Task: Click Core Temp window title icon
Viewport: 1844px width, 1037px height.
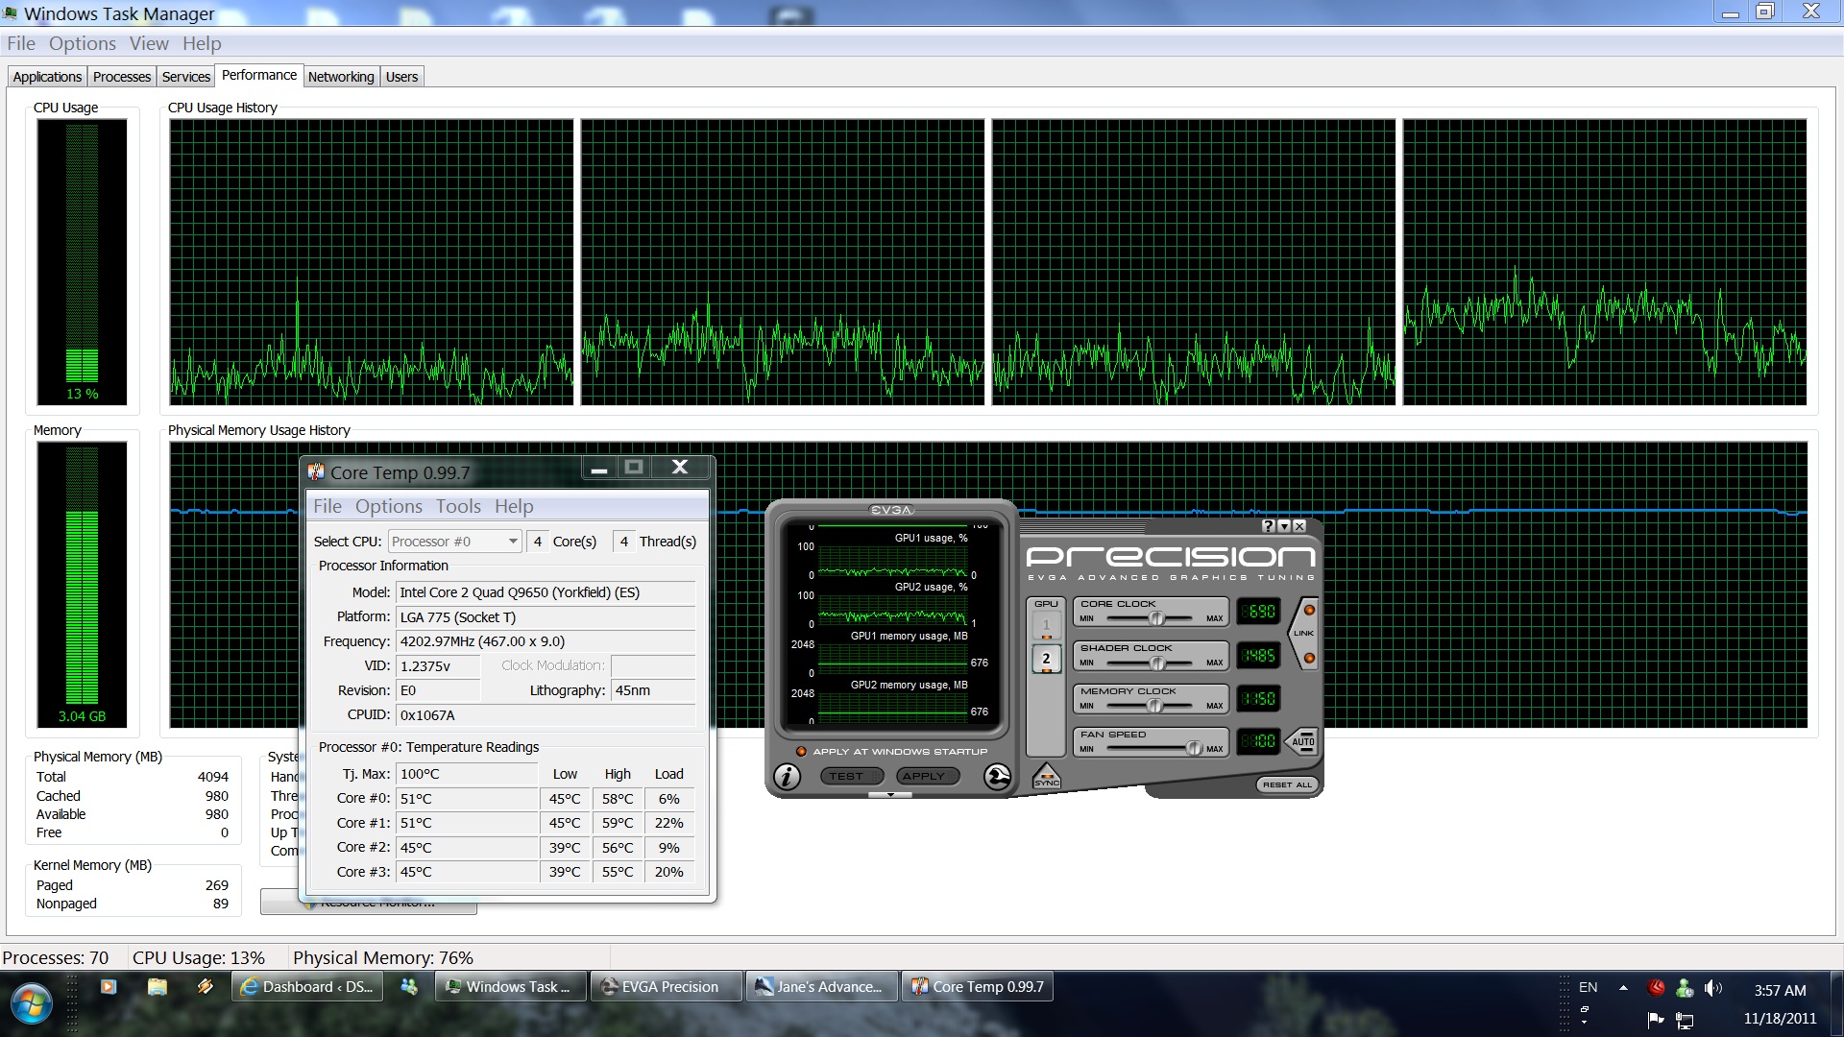Action: pos(316,472)
